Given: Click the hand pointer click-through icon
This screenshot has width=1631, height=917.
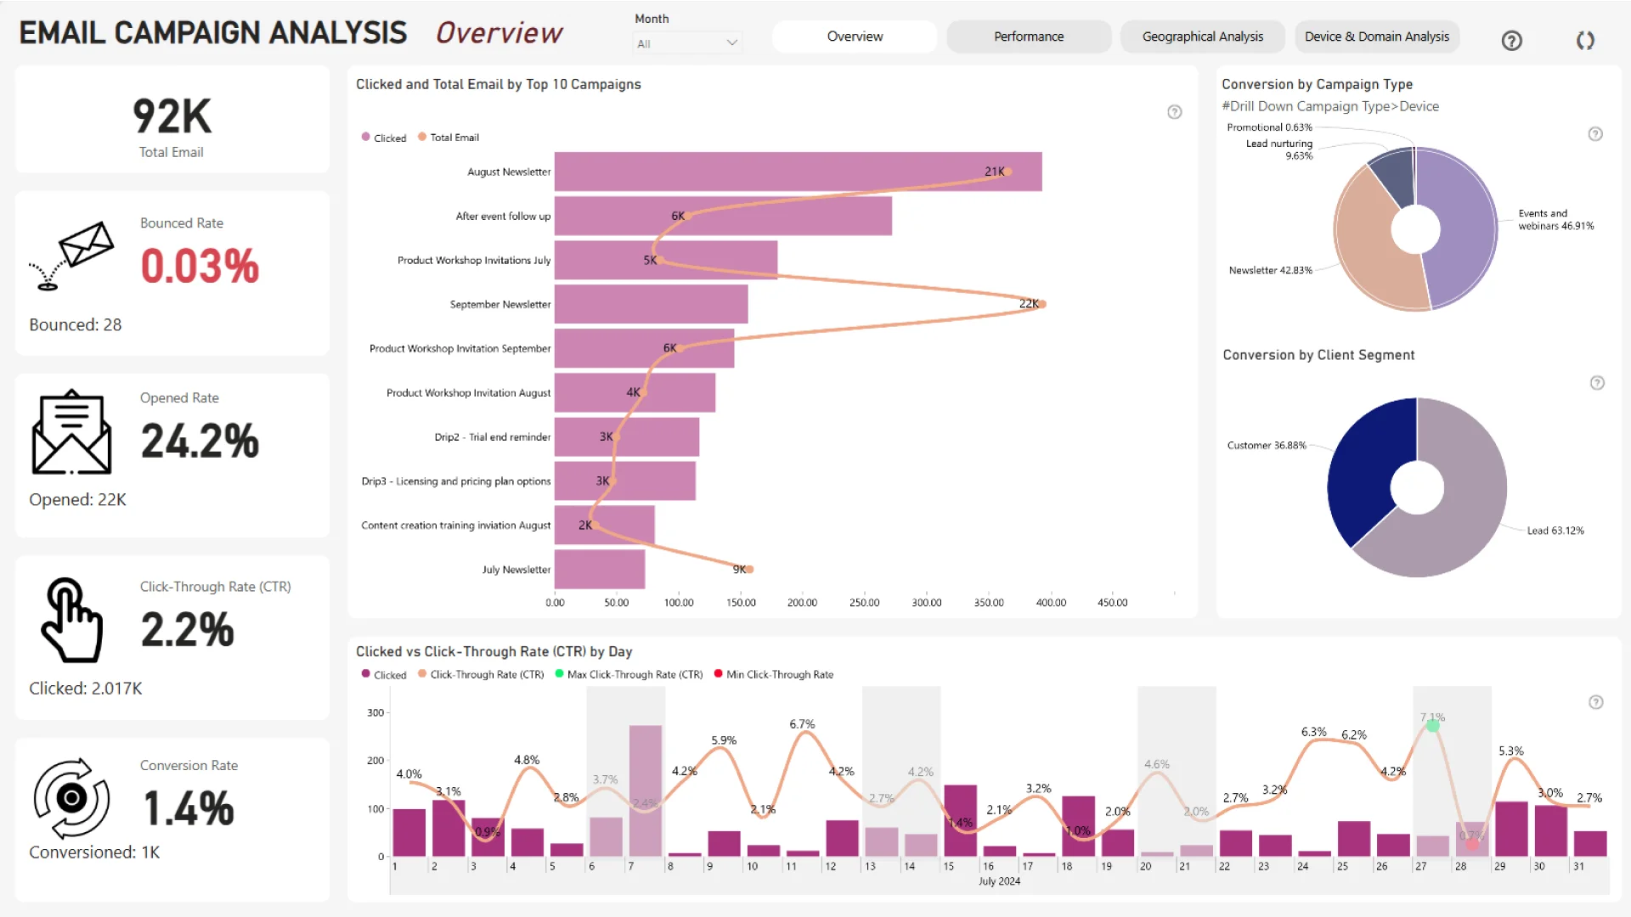Looking at the screenshot, I should point(72,620).
